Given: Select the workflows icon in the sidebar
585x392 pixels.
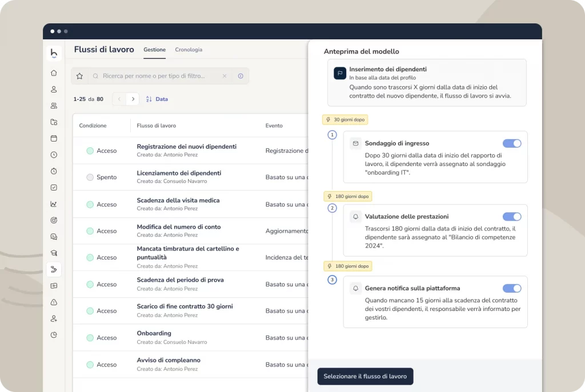Looking at the screenshot, I should (x=54, y=269).
